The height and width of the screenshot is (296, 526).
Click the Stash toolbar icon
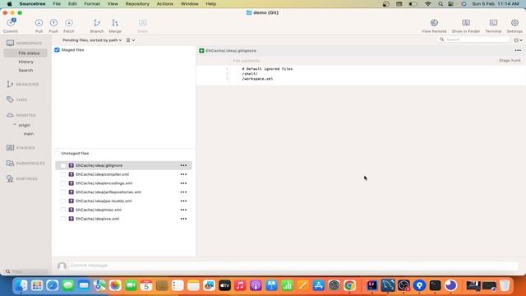tap(142, 23)
